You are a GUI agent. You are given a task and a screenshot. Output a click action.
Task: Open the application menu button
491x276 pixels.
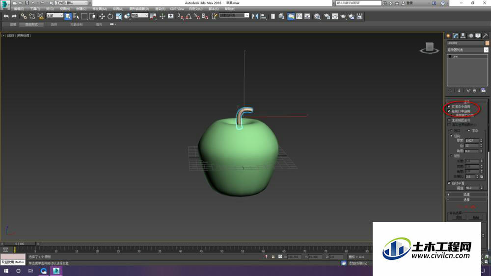5,5
